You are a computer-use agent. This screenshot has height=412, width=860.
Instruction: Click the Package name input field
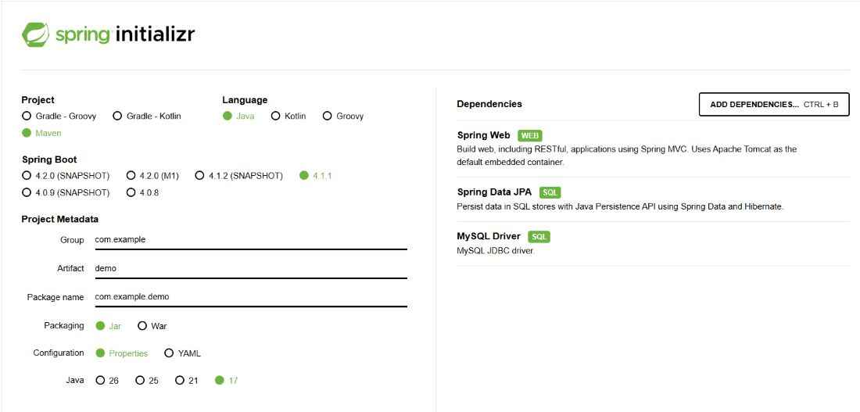(251, 297)
